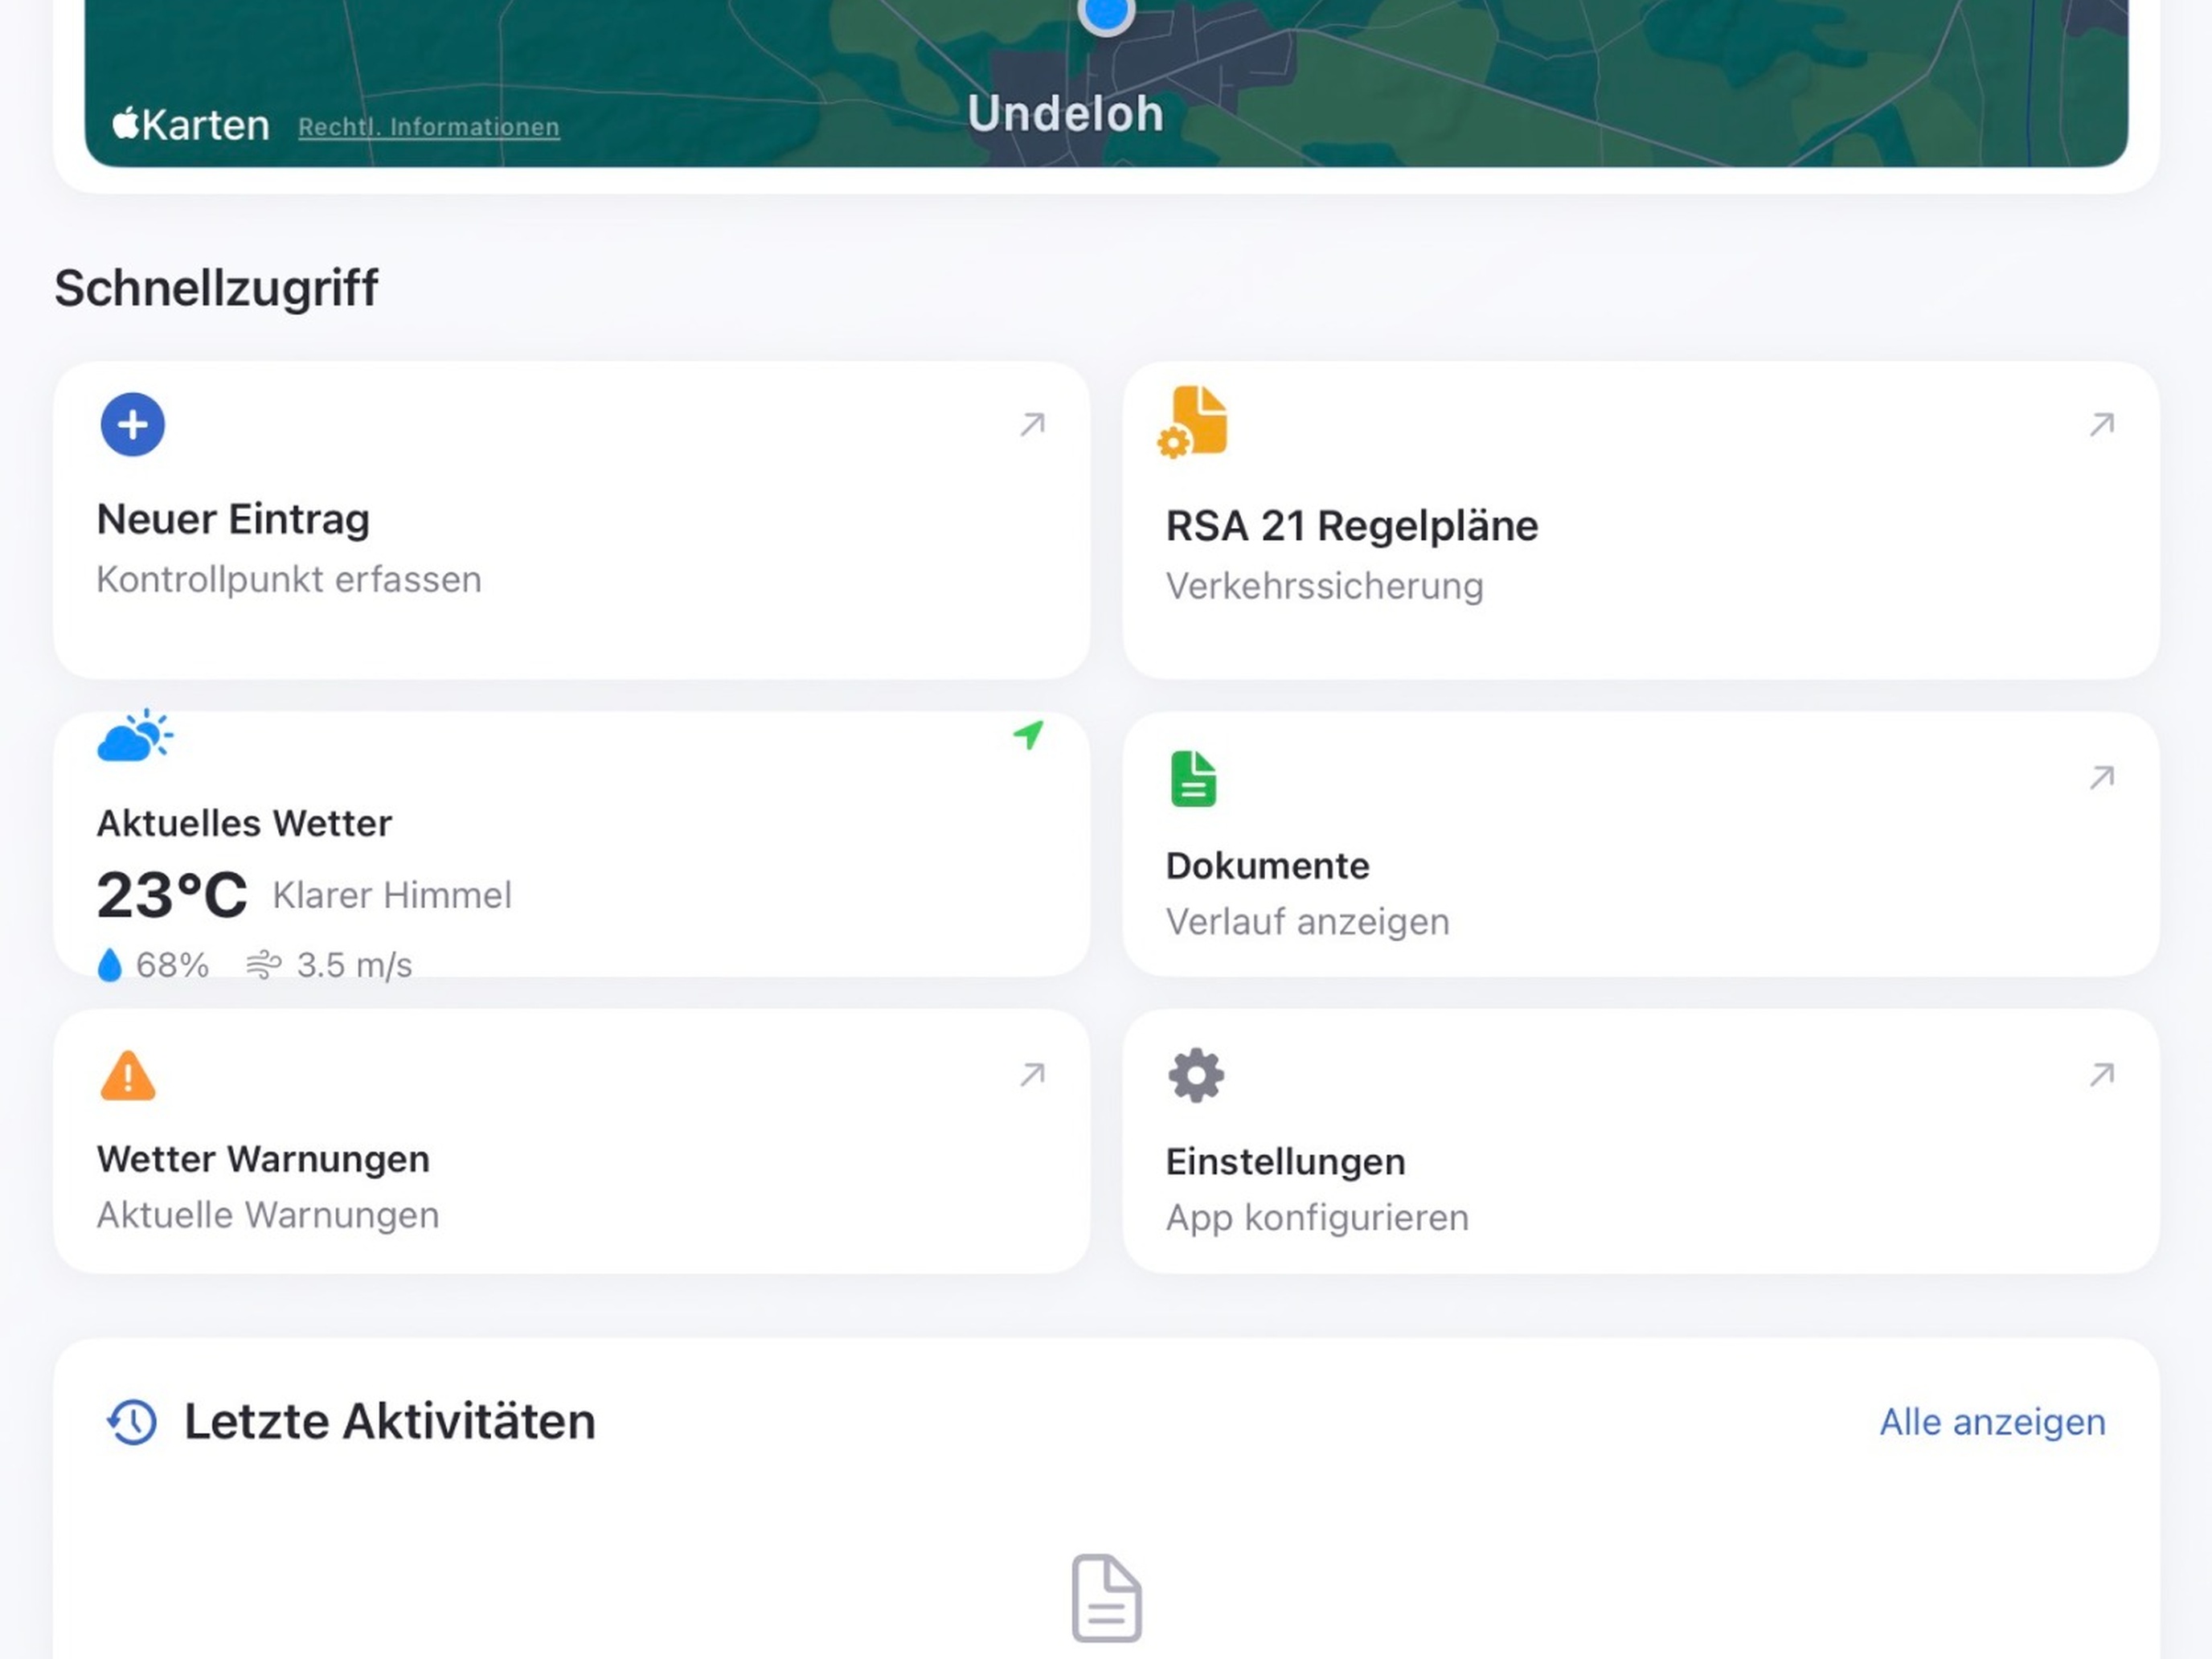Image resolution: width=2212 pixels, height=1659 pixels.
Task: Click the Schnellzugriff heading
Action: [x=216, y=289]
